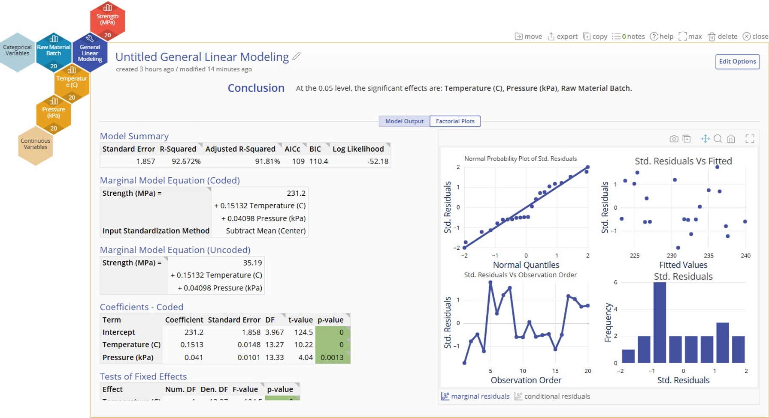Click 'Subtract Mean (Center)' standardization value
The height and width of the screenshot is (418, 769).
point(266,231)
